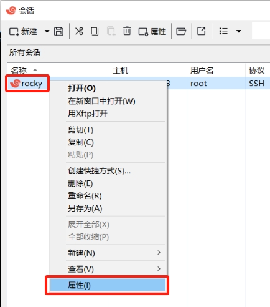This screenshot has width=270, height=307.
Task: Select 用Xftp打开 in the context menu
Action: click(88, 114)
